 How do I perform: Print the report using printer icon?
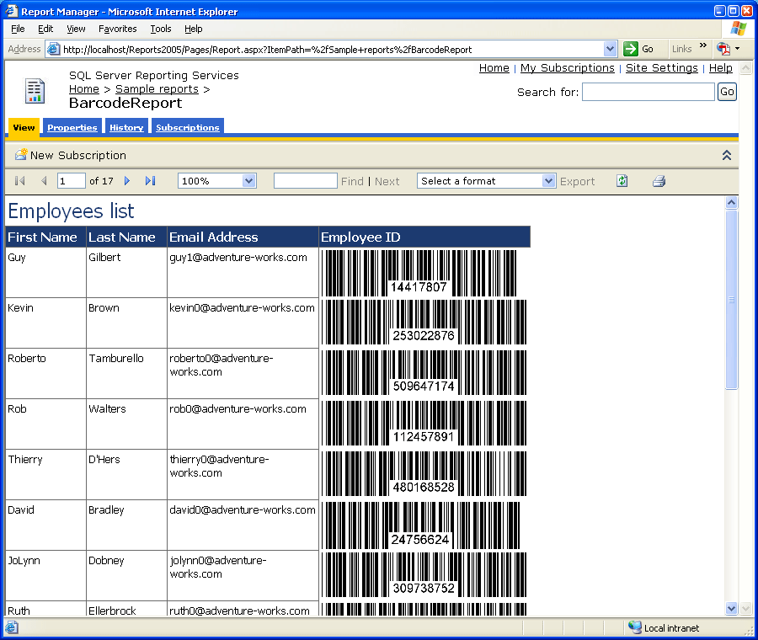(x=659, y=181)
